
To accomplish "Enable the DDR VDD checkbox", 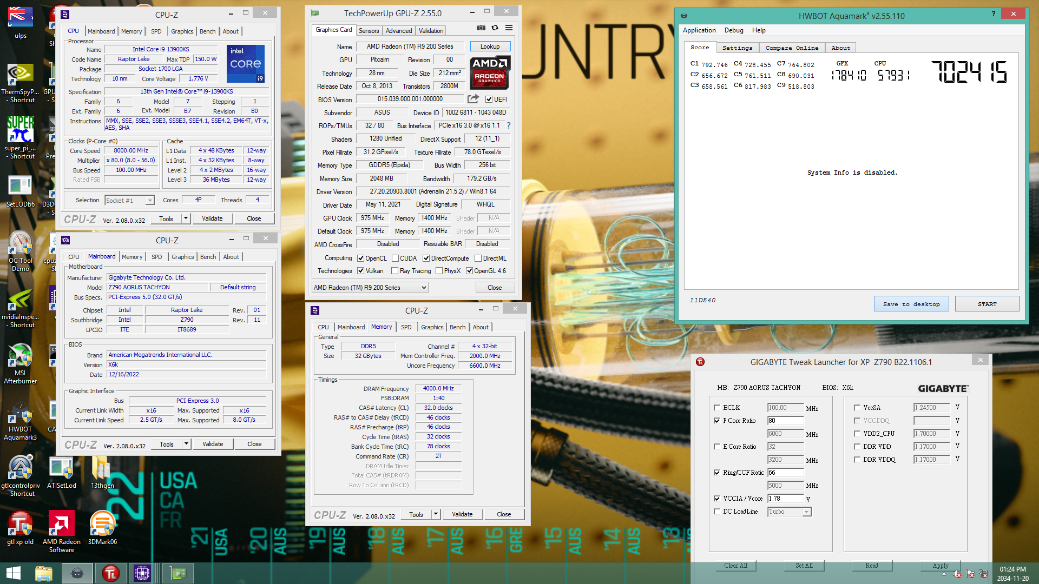I will (x=857, y=447).
